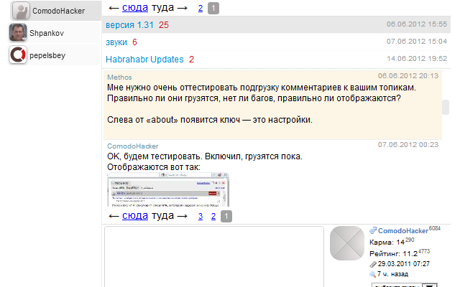Click bottom 'туда →' forward text
The width and height of the screenshot is (460, 287).
(x=170, y=216)
